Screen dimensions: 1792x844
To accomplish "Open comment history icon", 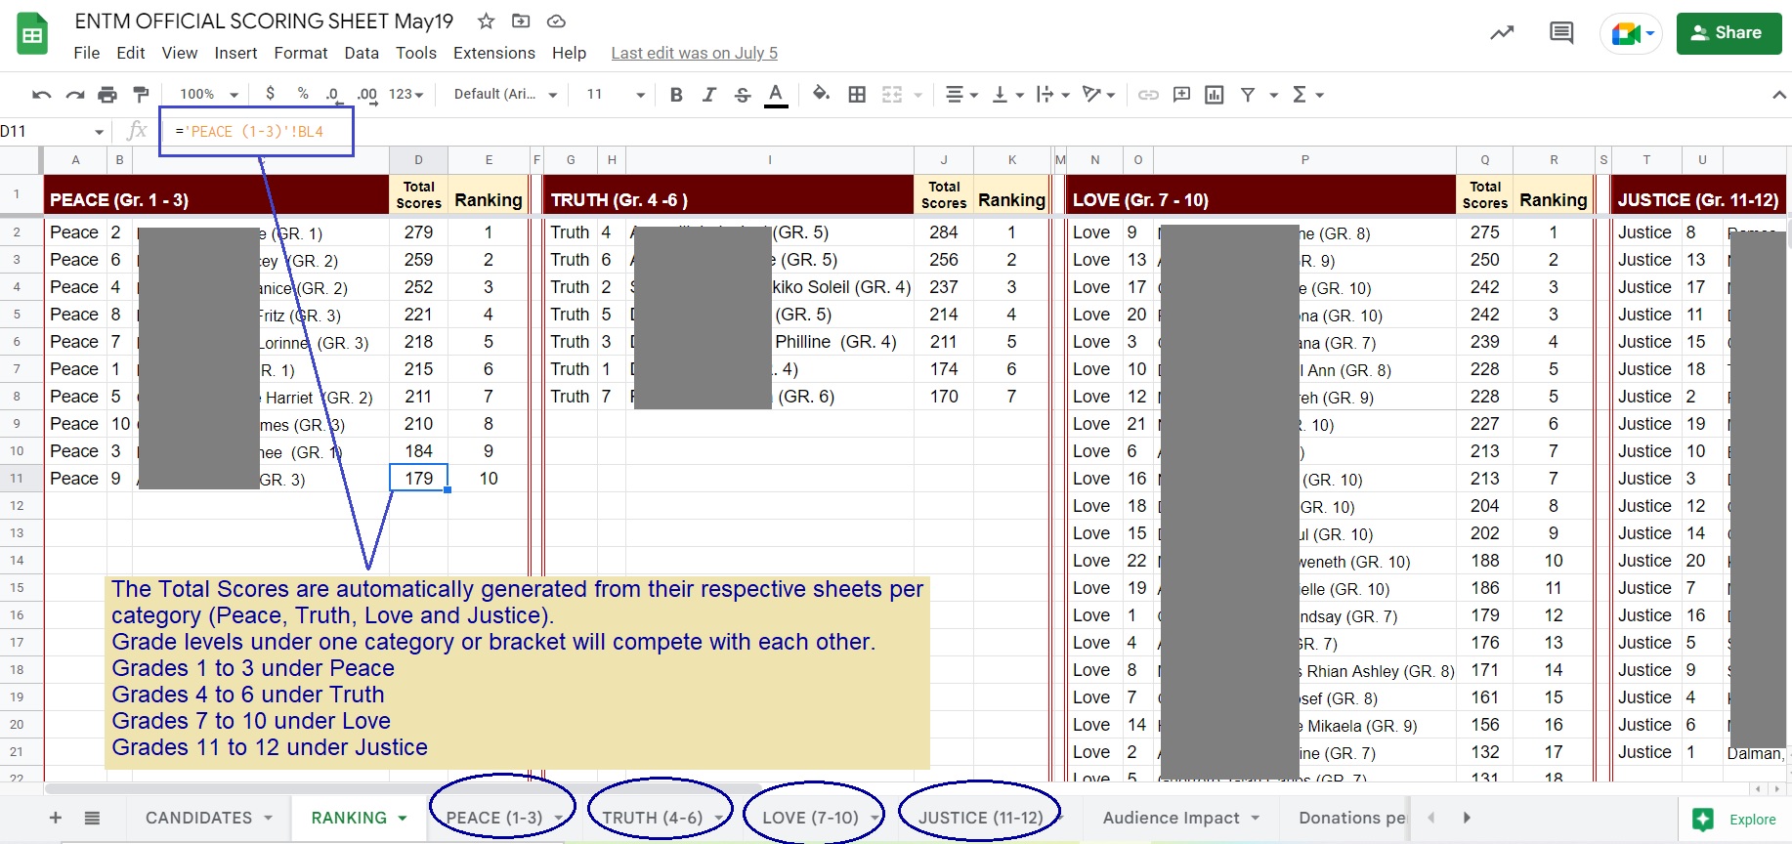I will (1561, 33).
